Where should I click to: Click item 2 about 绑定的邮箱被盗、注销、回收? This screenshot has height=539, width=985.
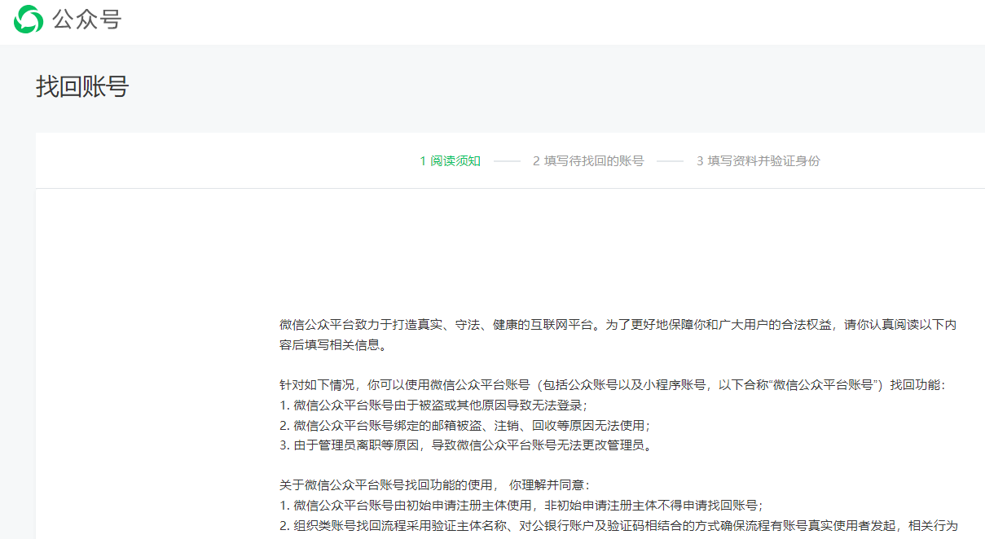pos(464,425)
